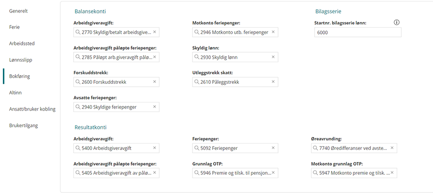Remove the 5947 Motkonto premie selection
The width and height of the screenshot is (433, 193).
[x=392, y=173]
